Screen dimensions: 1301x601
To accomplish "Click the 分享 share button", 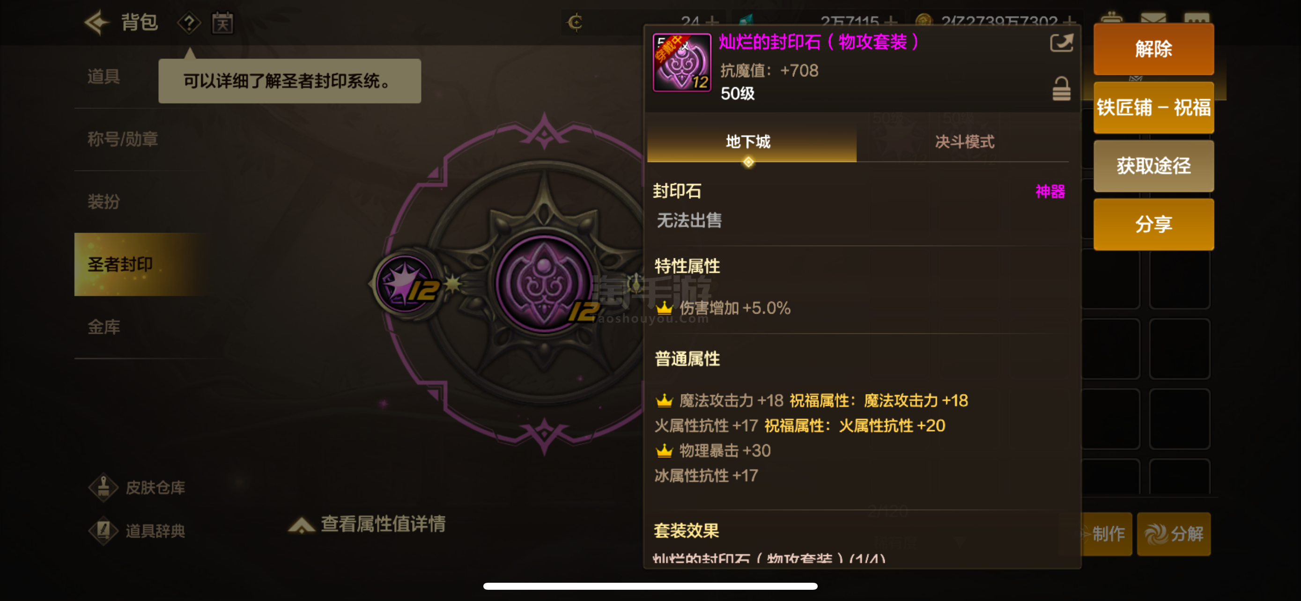I will 1153,224.
